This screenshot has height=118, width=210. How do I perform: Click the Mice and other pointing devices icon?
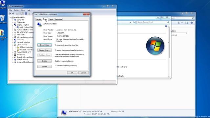(x=15, y=37)
